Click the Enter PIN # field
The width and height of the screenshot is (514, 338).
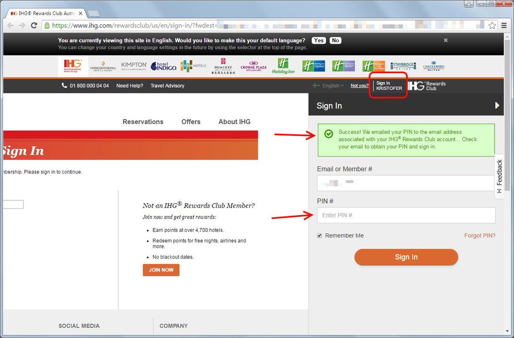tap(406, 215)
